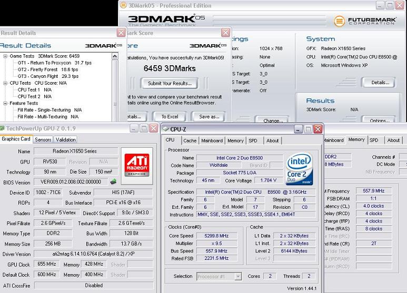Select GT2 - Firefly Forest row
This screenshot has width=407, height=293.
tap(48, 69)
